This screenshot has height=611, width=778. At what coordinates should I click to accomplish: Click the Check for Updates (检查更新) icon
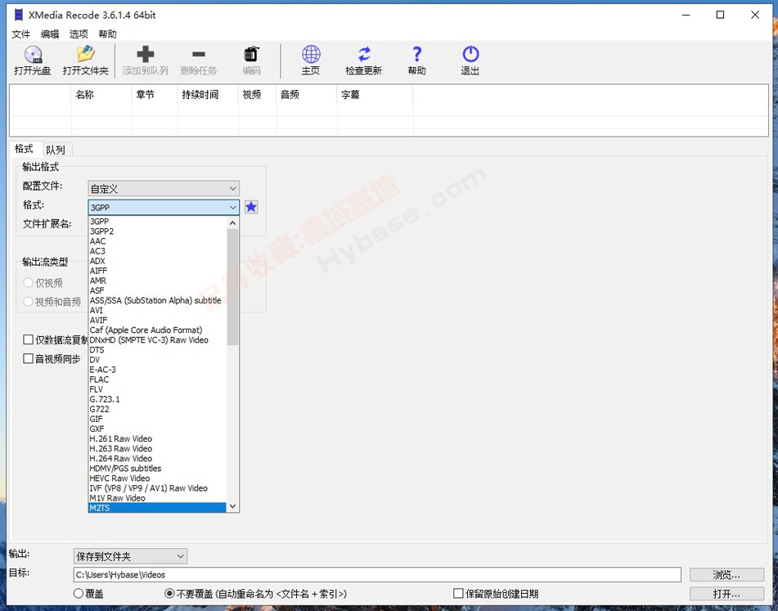pyautogui.click(x=364, y=54)
